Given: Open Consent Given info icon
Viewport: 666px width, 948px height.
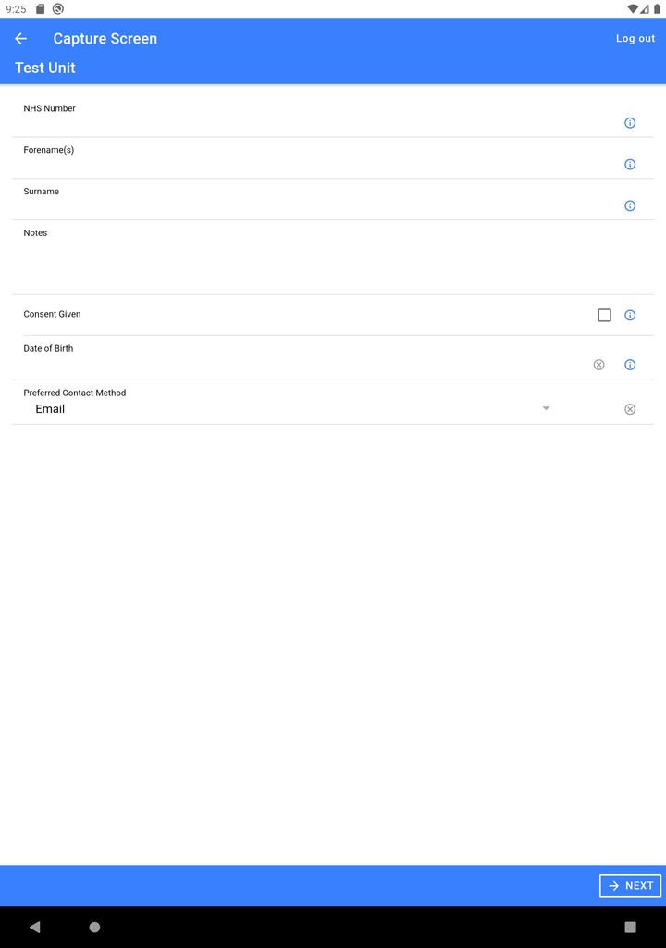Looking at the screenshot, I should pyautogui.click(x=630, y=316).
